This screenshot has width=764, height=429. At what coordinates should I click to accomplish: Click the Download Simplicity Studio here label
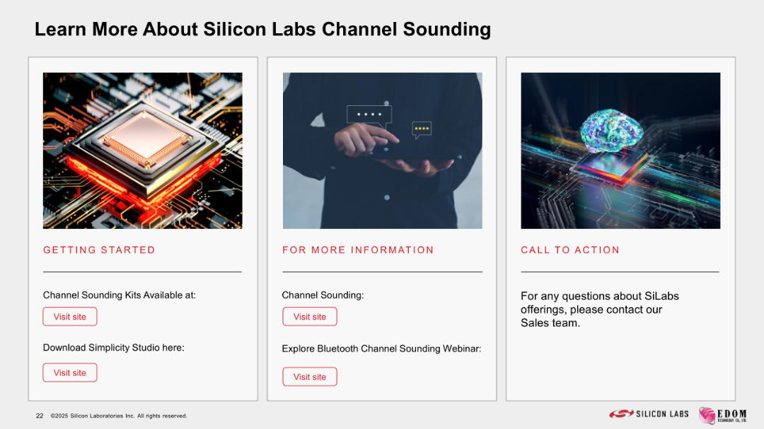pos(113,348)
